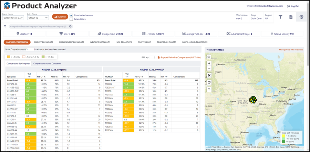The height and width of the screenshot is (152, 310).
Task: Open the map layers control
Action: 209,57
